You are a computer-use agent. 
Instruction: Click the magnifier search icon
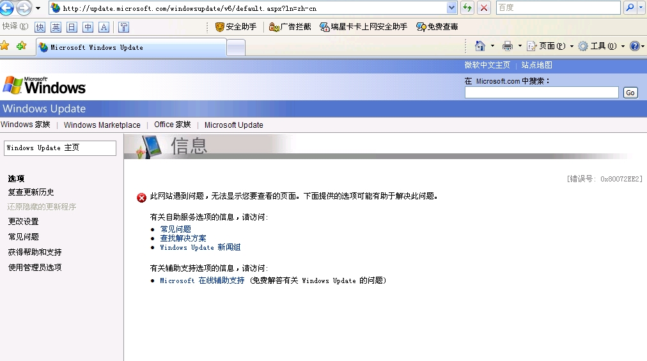pos(630,8)
